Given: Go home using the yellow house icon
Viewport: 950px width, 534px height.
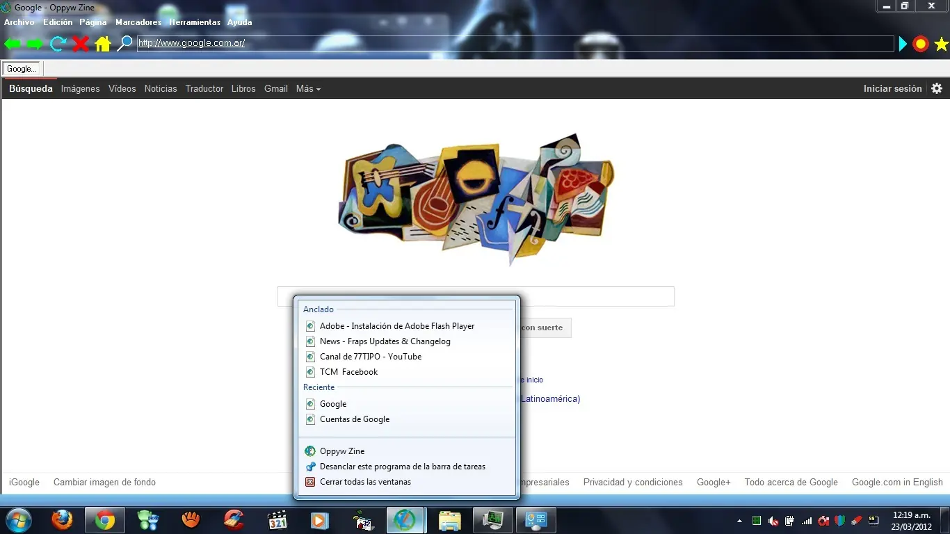Looking at the screenshot, I should point(103,44).
